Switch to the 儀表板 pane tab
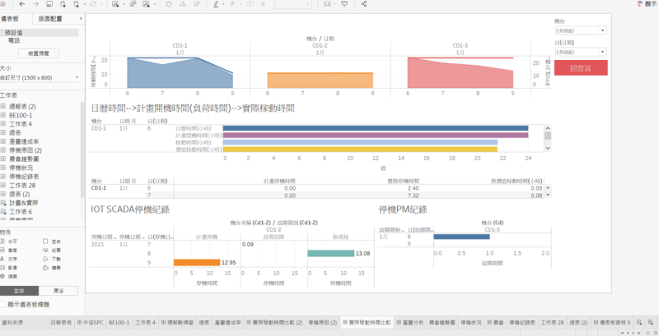The width and height of the screenshot is (659, 336). [10, 18]
